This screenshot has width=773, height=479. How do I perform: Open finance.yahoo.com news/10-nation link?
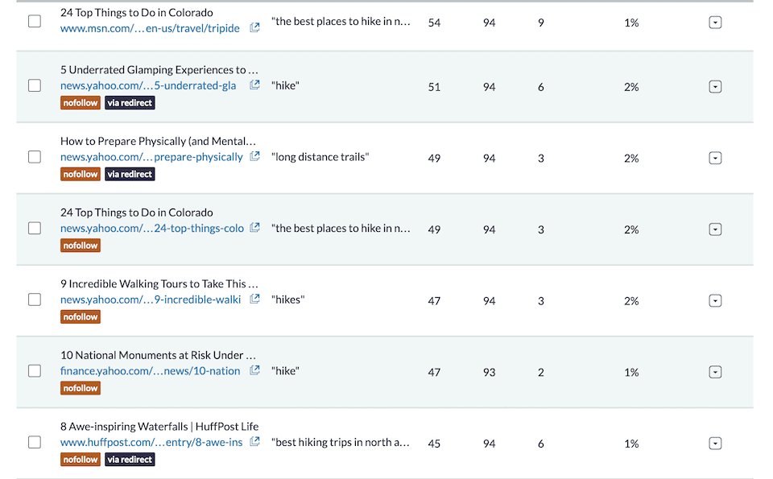[x=150, y=371]
